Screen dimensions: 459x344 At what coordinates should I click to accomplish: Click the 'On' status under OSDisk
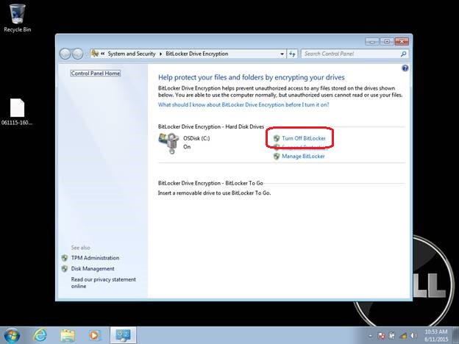(187, 147)
